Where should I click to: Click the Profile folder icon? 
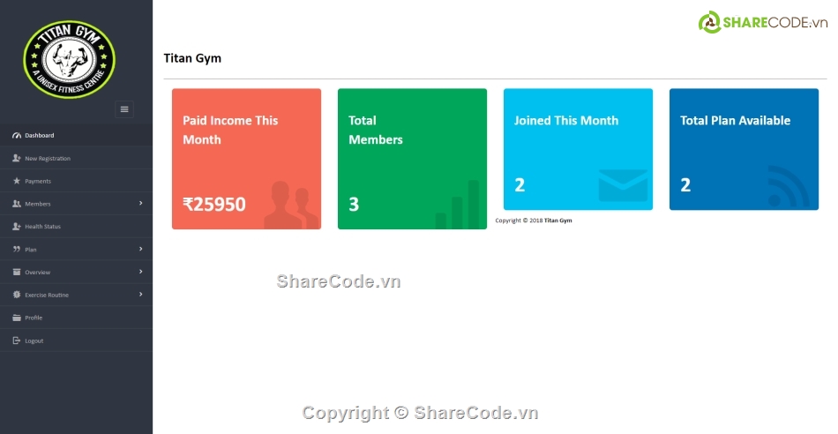[17, 318]
